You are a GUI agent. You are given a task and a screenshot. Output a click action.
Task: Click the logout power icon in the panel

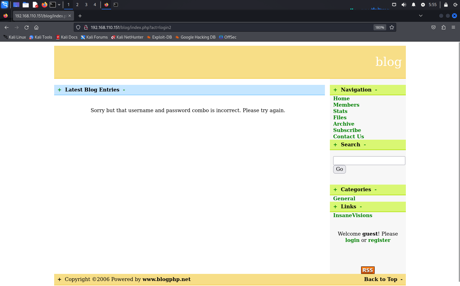(x=455, y=5)
